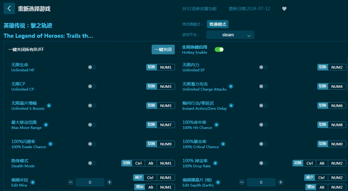Click NUM6 hotkey for Instant Action/Zero Delay
This screenshot has height=191, width=348.
[337, 106]
